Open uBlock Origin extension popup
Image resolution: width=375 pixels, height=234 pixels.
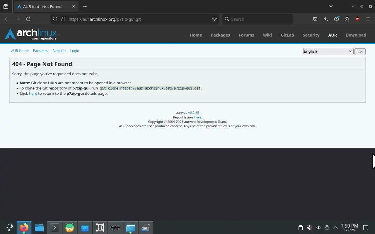tap(357, 19)
